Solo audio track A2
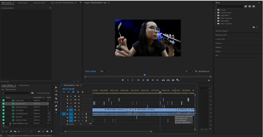The height and width of the screenshot is (137, 263). (x=82, y=117)
